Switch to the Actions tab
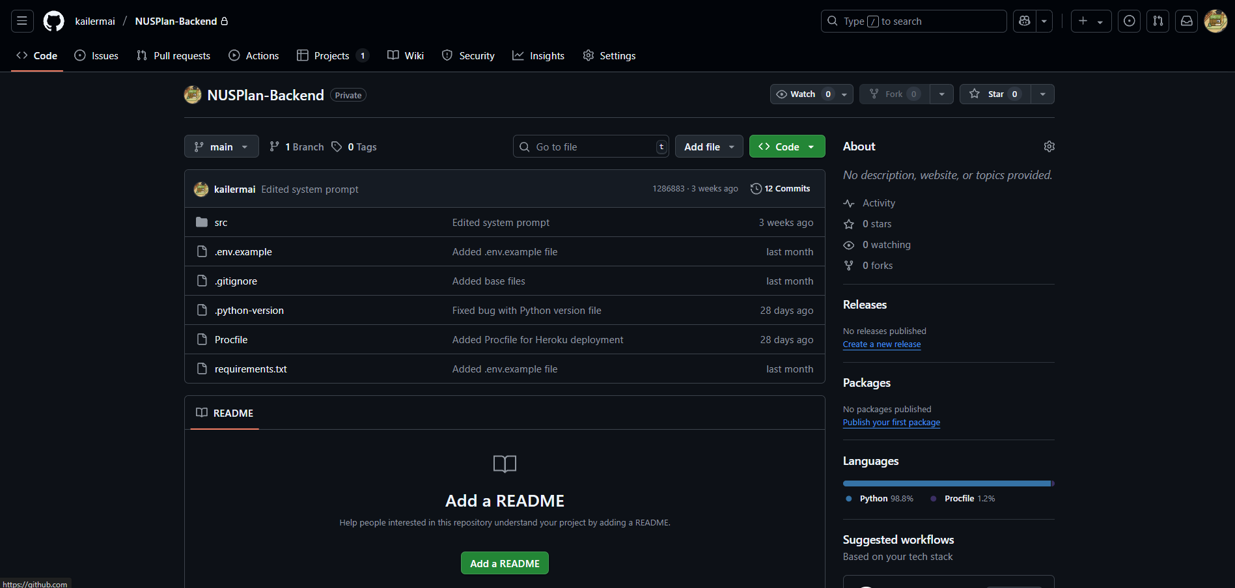Image resolution: width=1235 pixels, height=588 pixels. coord(254,56)
